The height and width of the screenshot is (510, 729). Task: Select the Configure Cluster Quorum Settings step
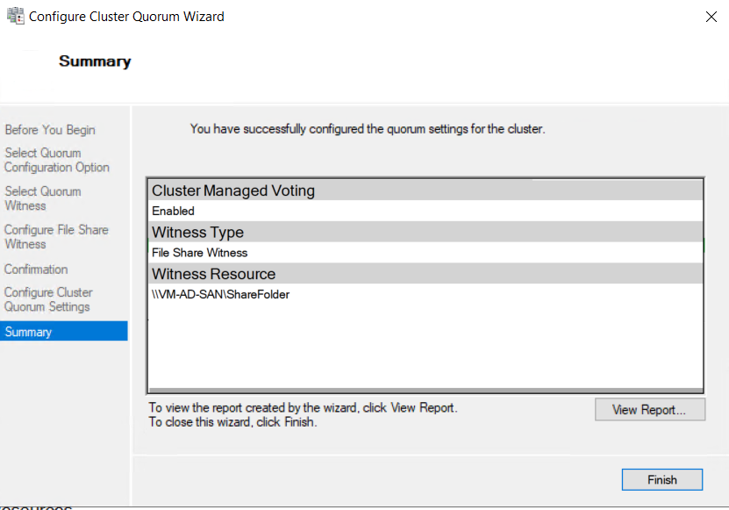pyautogui.click(x=48, y=299)
